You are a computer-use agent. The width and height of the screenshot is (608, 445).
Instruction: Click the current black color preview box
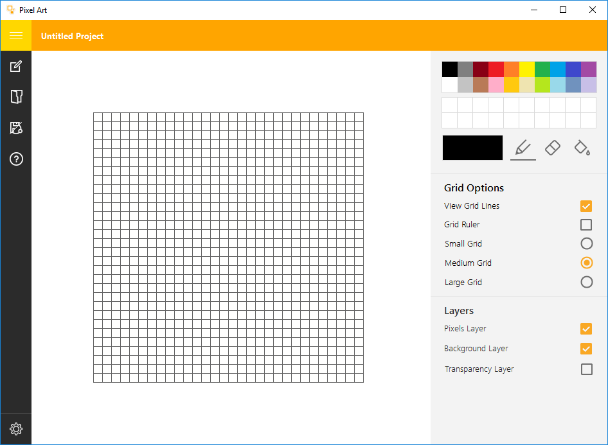[x=472, y=148]
